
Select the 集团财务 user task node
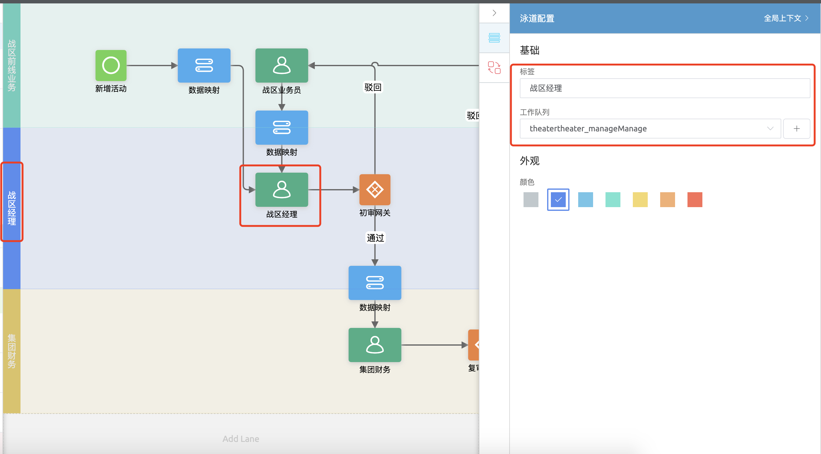point(375,345)
